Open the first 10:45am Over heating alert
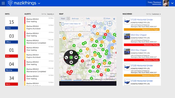This screenshot has height=98, width=175. 39,35
